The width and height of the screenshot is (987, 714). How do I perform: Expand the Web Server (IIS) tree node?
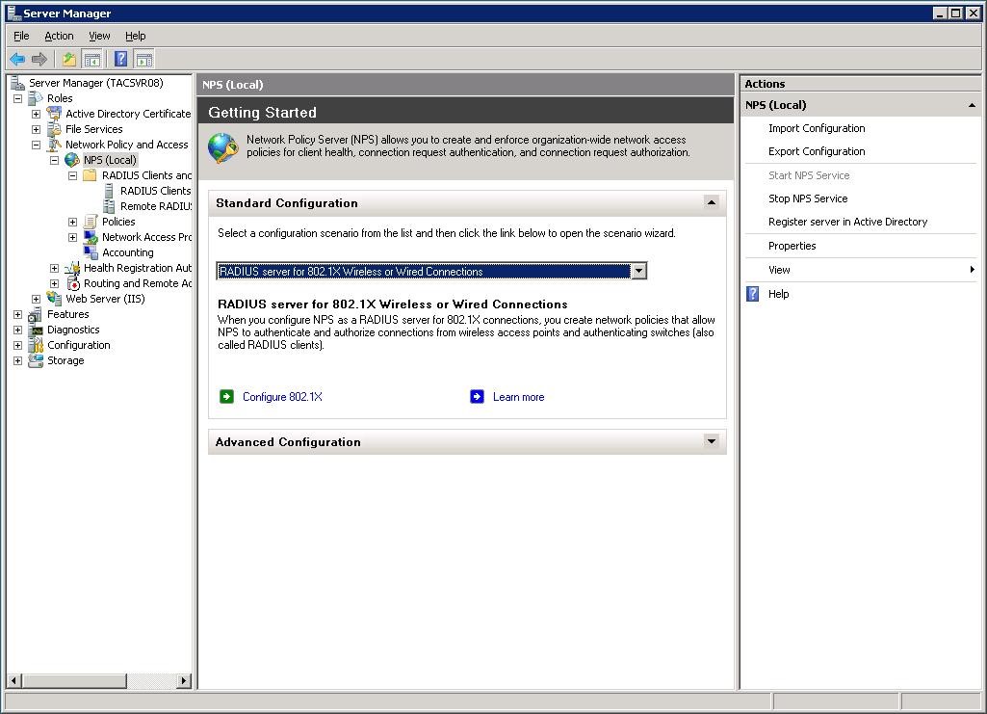tap(37, 299)
